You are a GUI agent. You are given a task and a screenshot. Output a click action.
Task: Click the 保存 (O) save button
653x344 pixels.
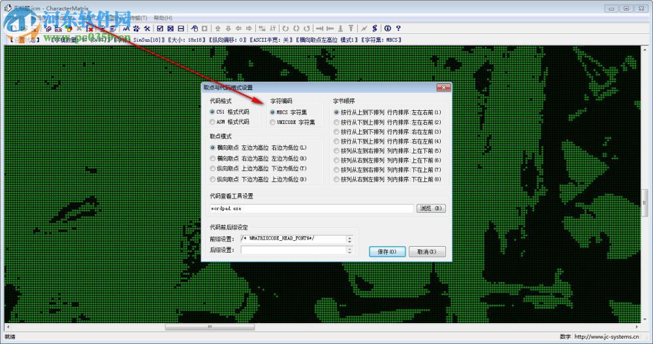click(x=387, y=251)
